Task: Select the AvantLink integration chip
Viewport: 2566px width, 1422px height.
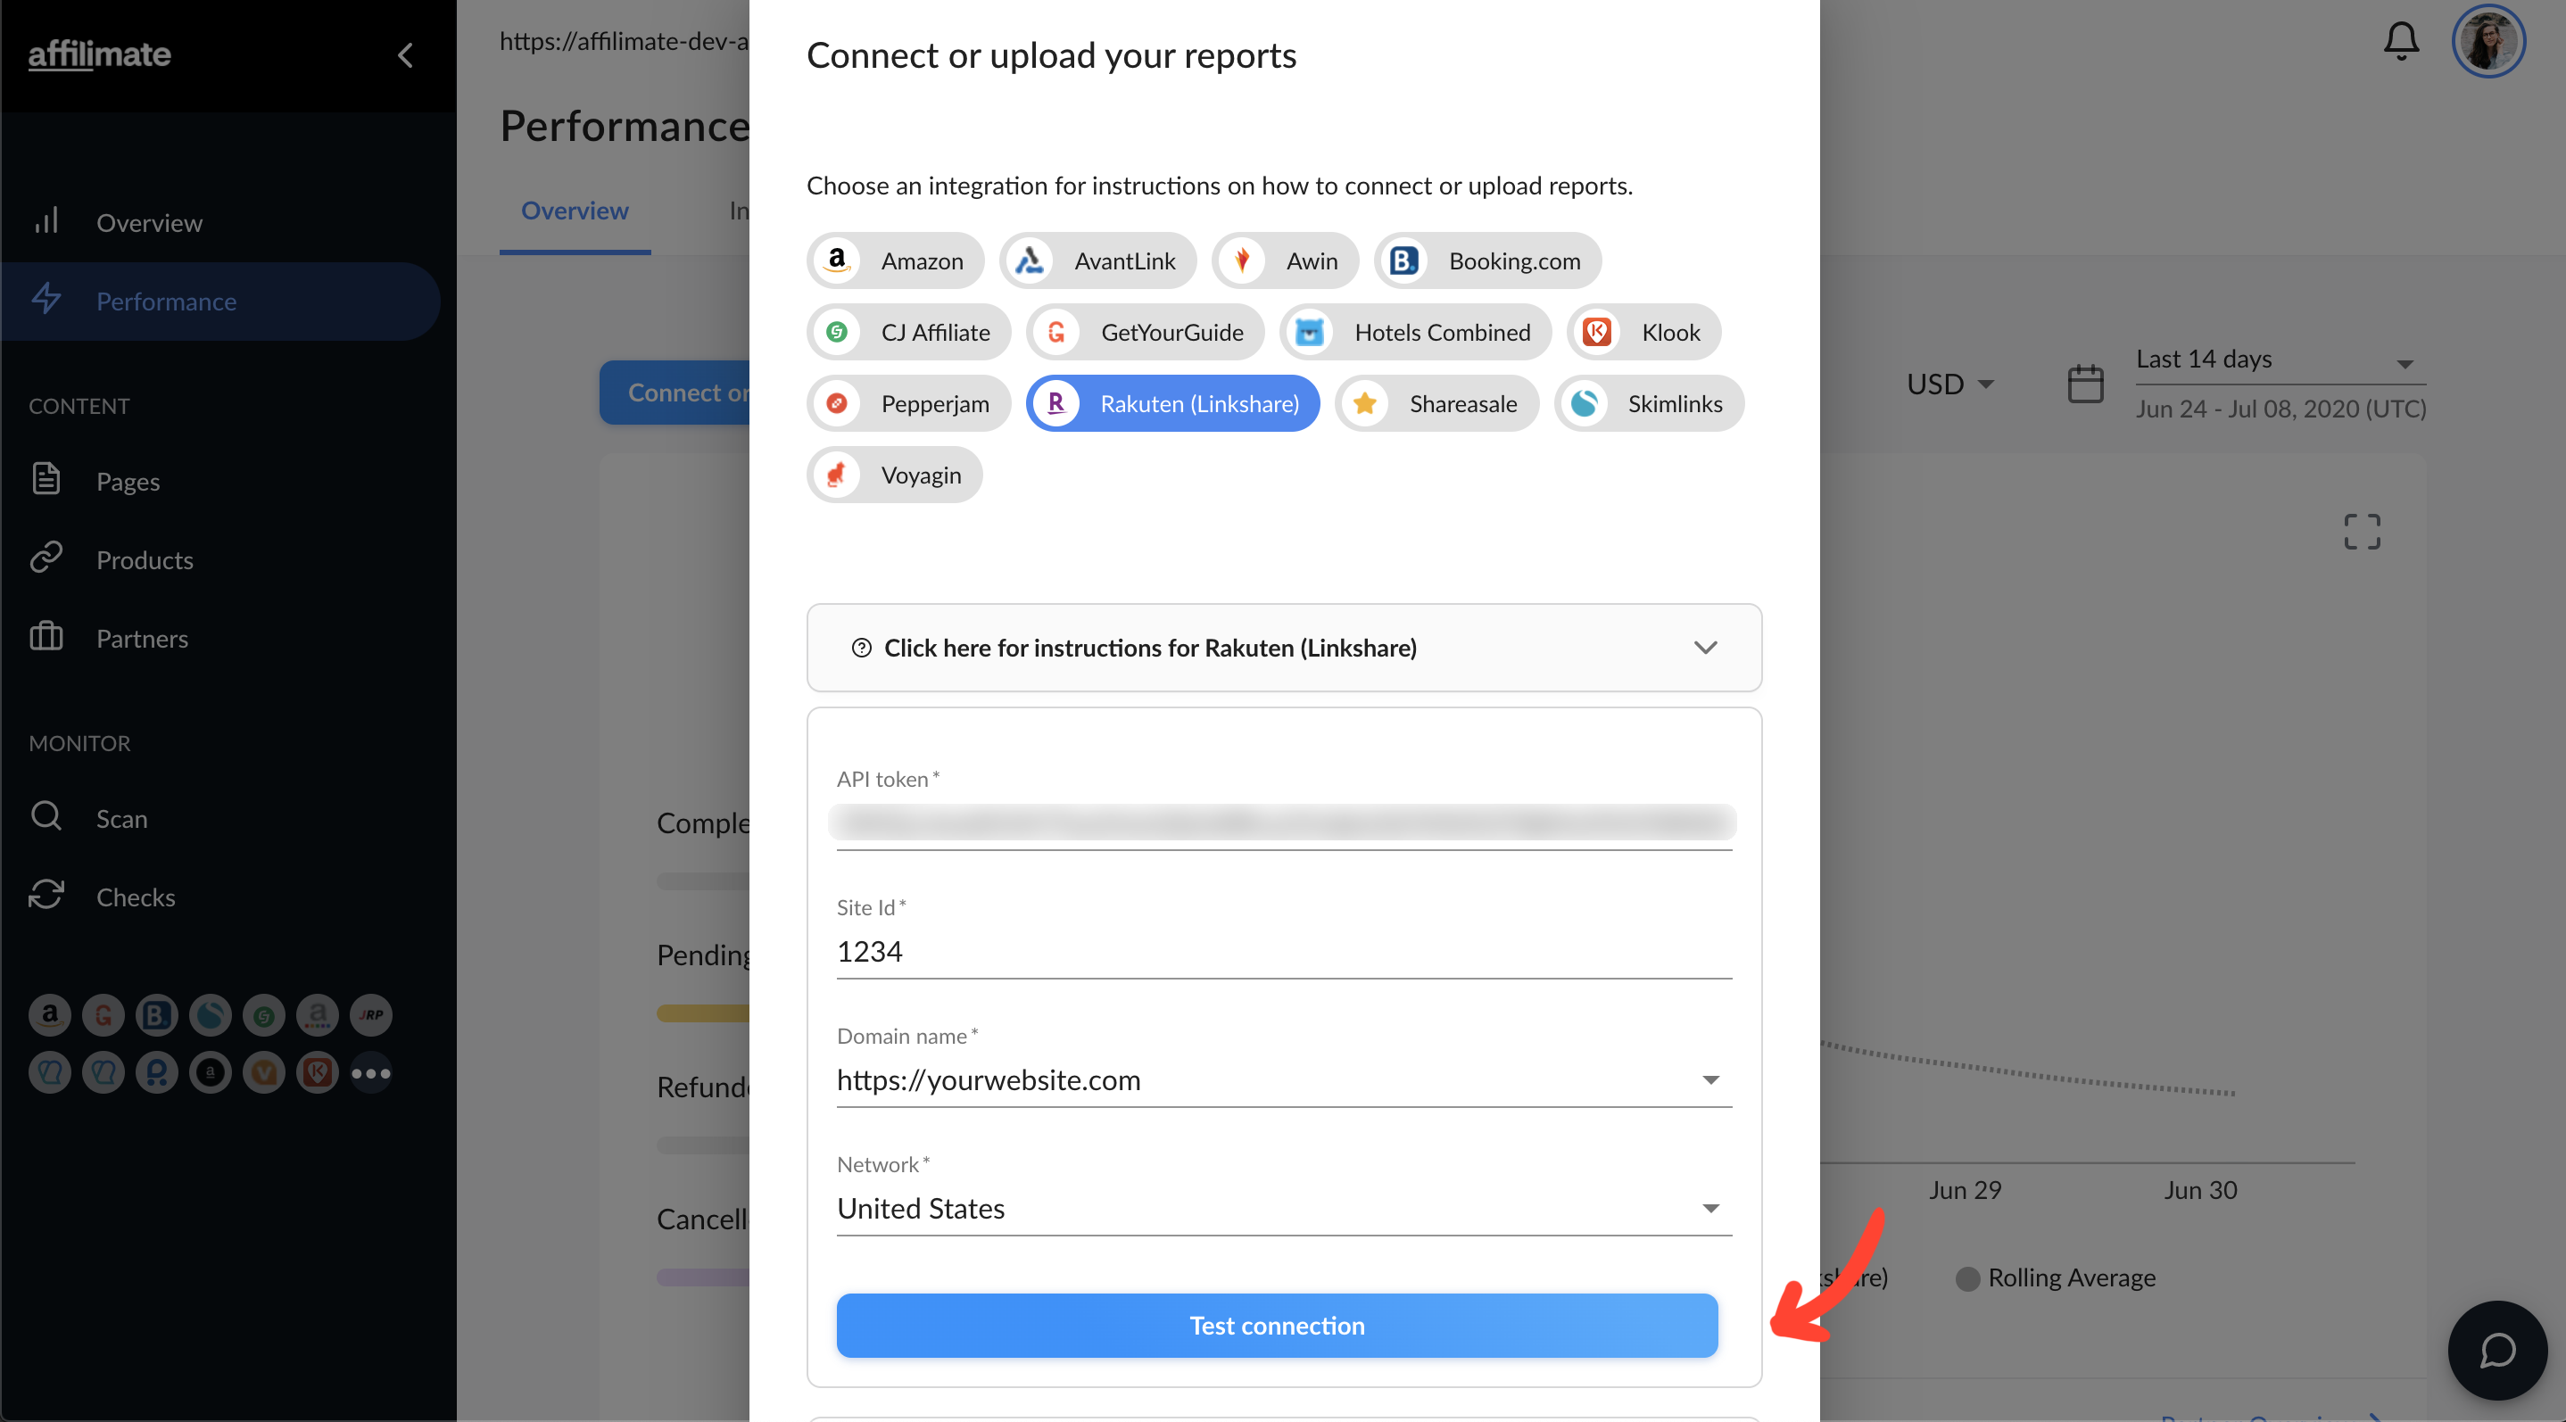Action: point(1097,260)
